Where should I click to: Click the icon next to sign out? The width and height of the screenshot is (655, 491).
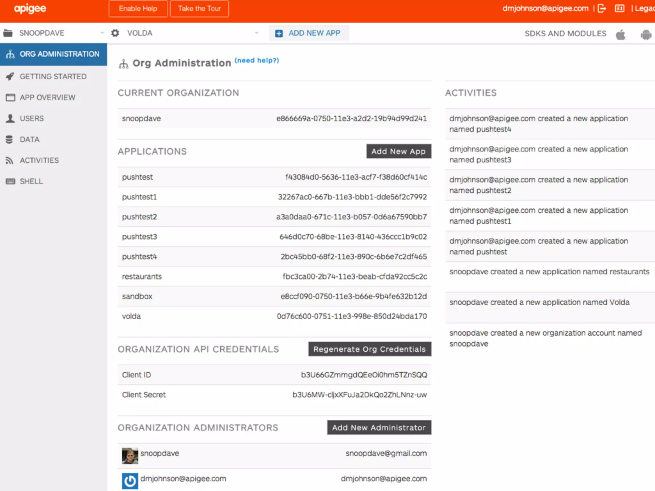tap(619, 8)
